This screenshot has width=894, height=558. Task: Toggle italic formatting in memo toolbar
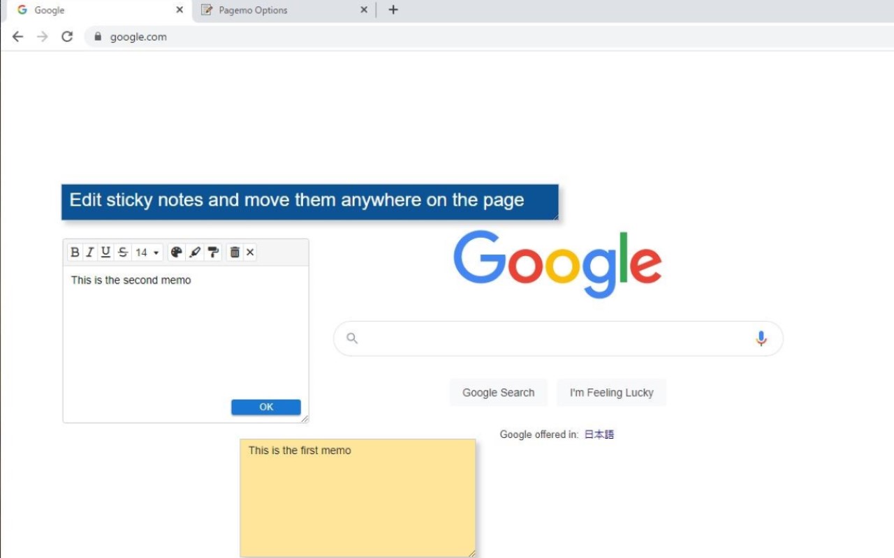click(x=89, y=252)
